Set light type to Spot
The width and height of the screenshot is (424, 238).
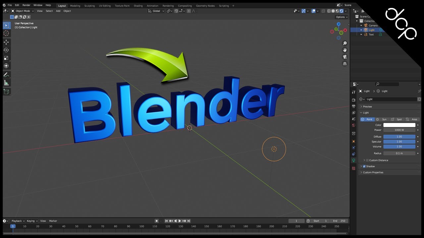coord(397,119)
